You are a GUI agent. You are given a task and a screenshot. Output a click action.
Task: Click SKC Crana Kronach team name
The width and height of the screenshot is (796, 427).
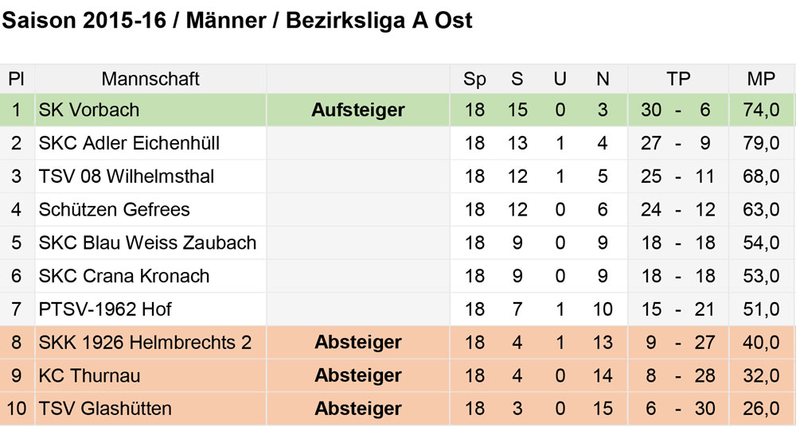(x=124, y=276)
